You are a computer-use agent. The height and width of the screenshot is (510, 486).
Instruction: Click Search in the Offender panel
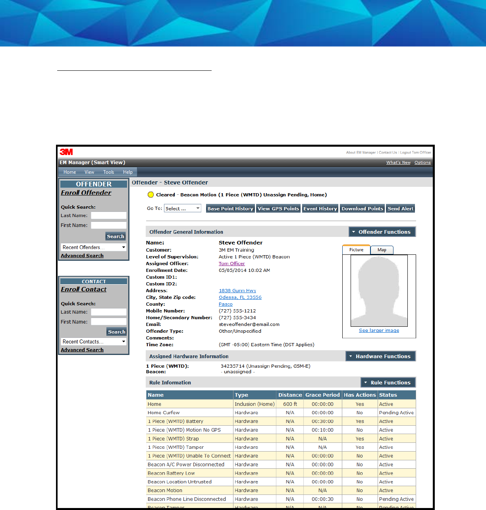coord(116,236)
